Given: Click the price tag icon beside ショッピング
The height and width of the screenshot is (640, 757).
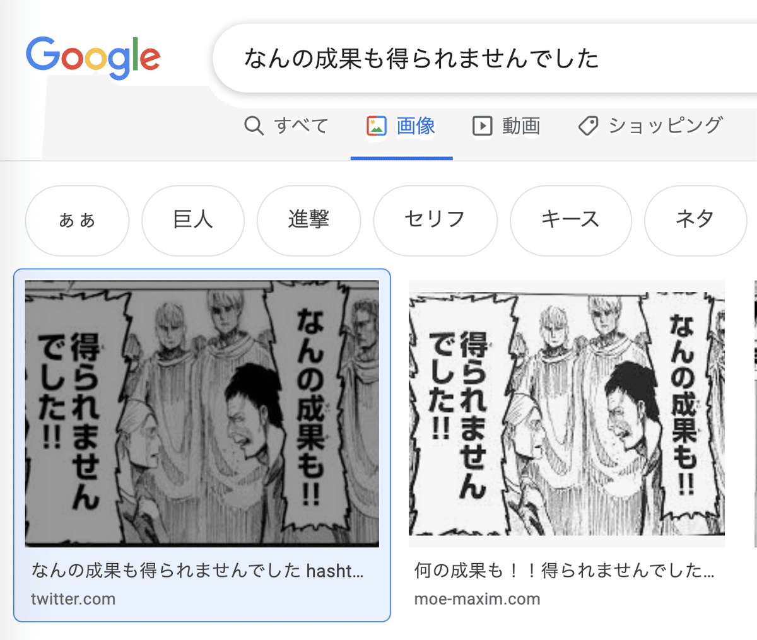Looking at the screenshot, I should [588, 125].
